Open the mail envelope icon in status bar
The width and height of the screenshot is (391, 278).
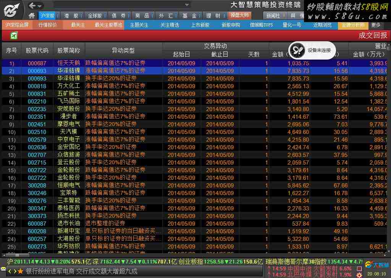(x=3, y=269)
